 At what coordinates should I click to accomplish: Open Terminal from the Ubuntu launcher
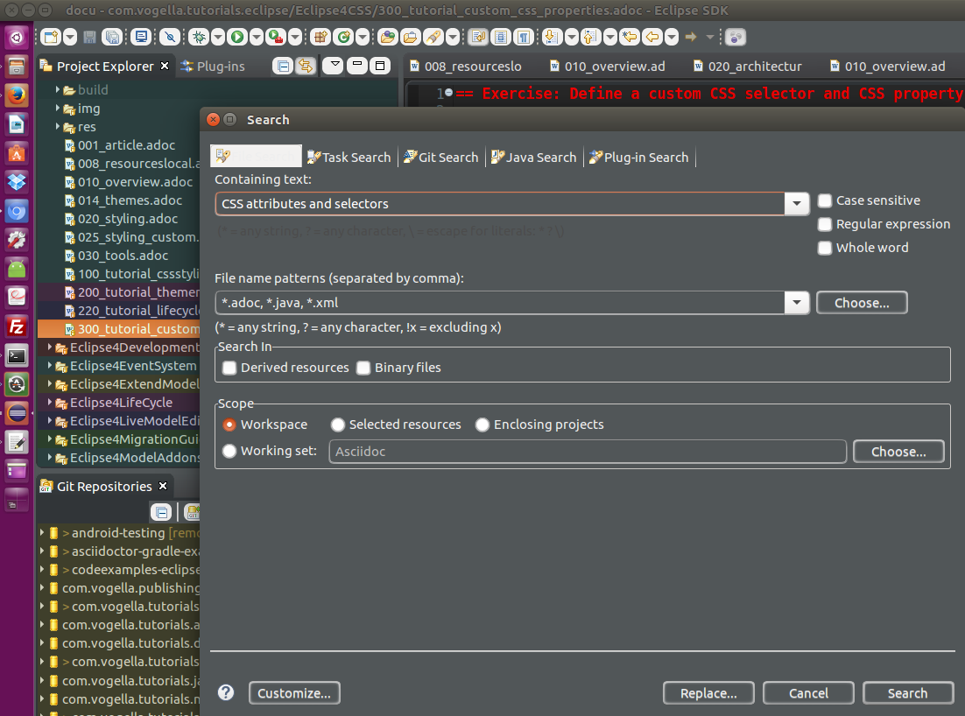(17, 355)
